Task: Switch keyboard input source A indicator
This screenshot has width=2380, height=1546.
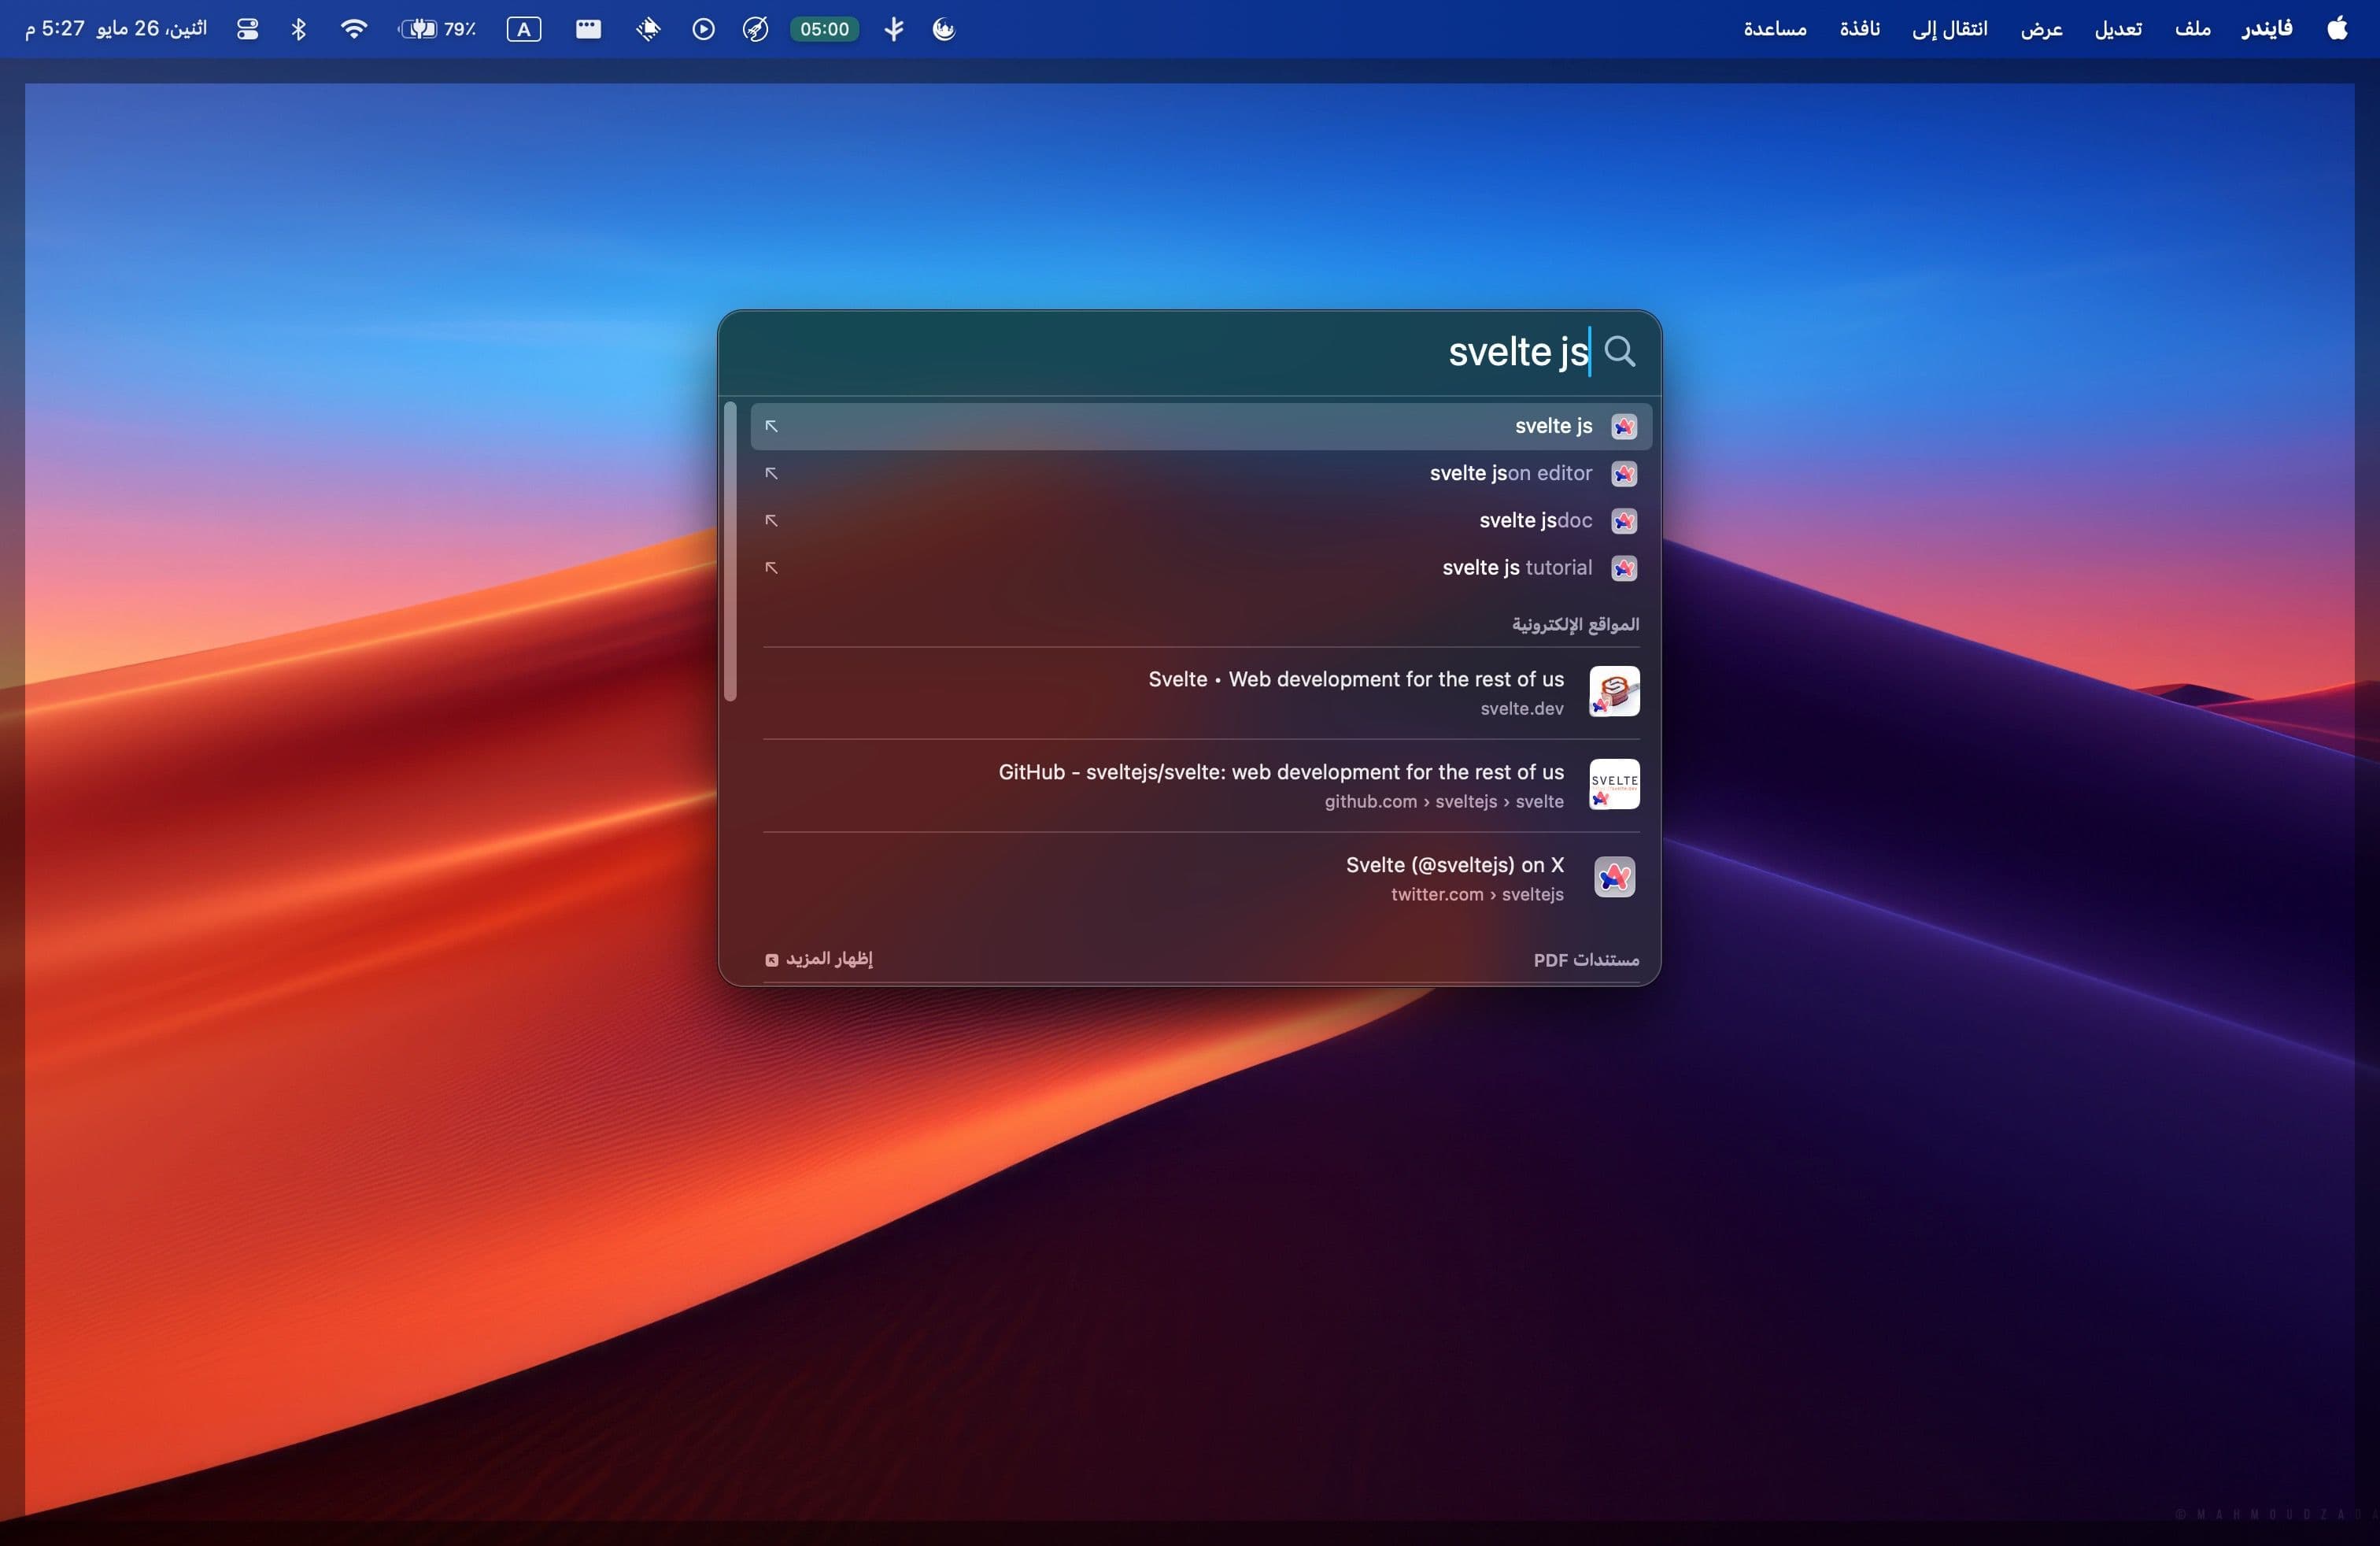Action: click(523, 29)
